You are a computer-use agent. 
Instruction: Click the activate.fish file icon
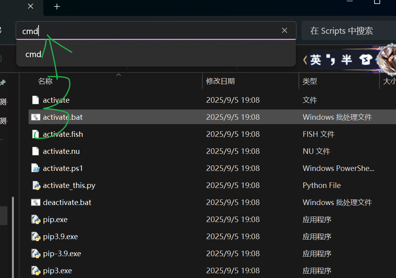coord(36,134)
